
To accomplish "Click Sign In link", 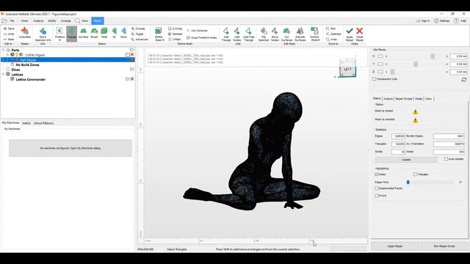I will 423,21.
